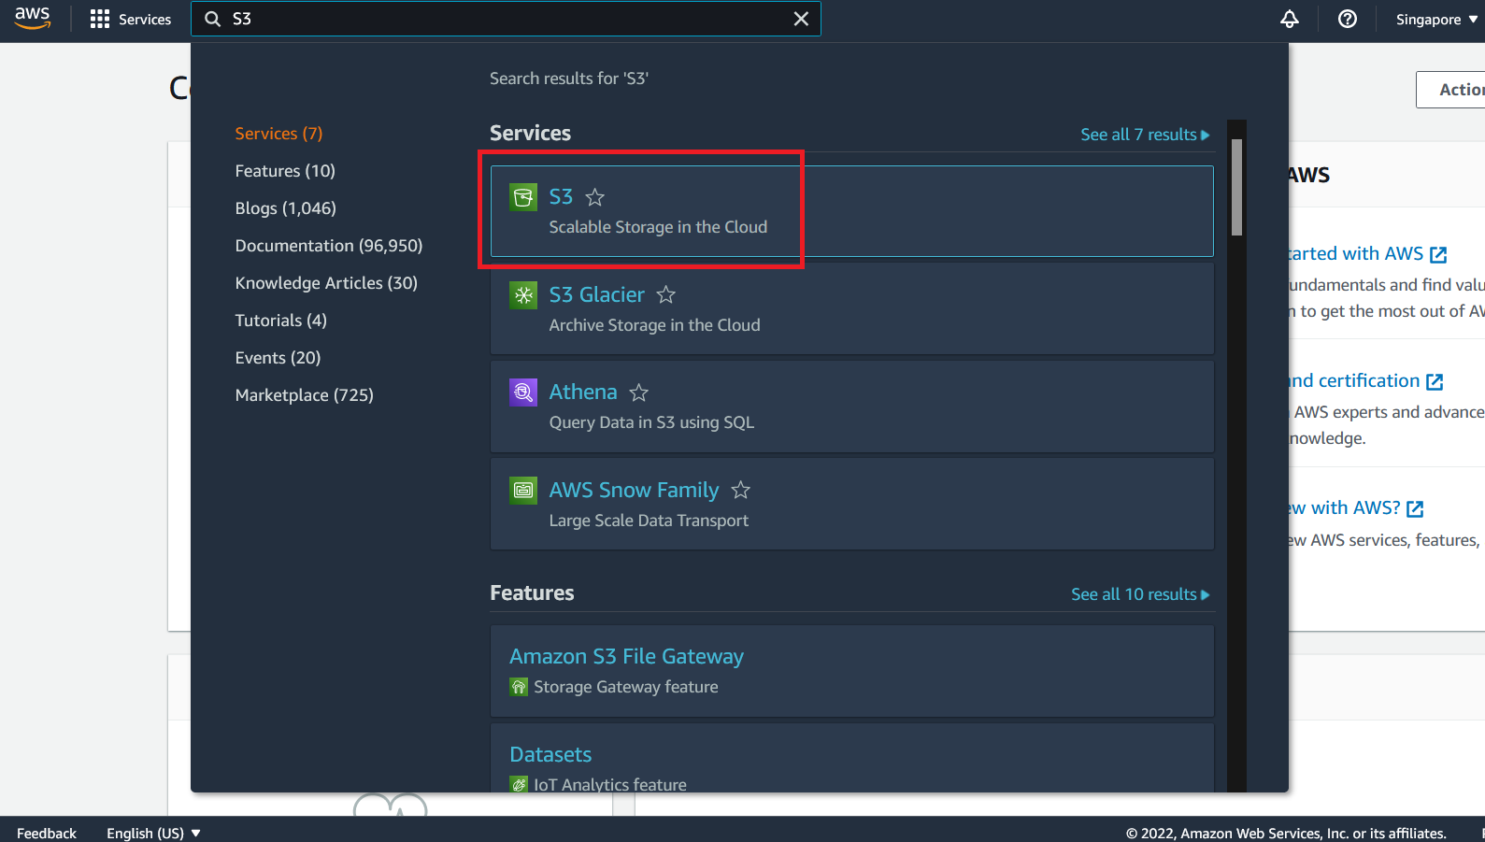Click the 'Large Scale Data Transport' description
This screenshot has width=1485, height=842.
[649, 521]
